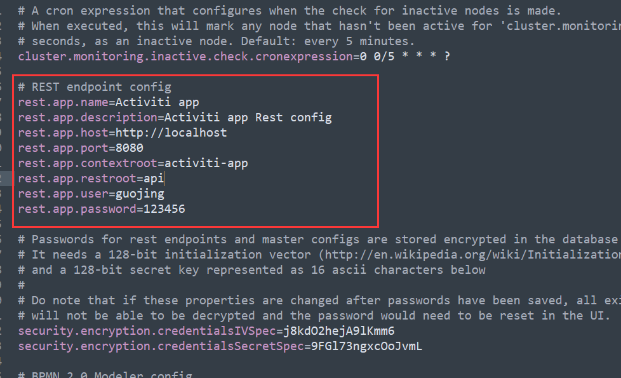Click the credentialsIVSpec value j8kdO2hejA9lKmm6
The image size is (621, 378).
(339, 331)
